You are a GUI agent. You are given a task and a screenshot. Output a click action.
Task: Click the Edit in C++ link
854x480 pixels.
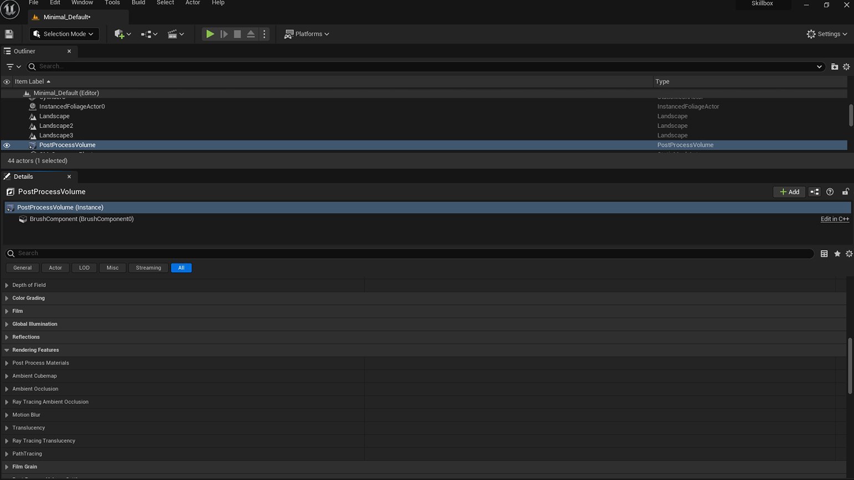tap(835, 219)
